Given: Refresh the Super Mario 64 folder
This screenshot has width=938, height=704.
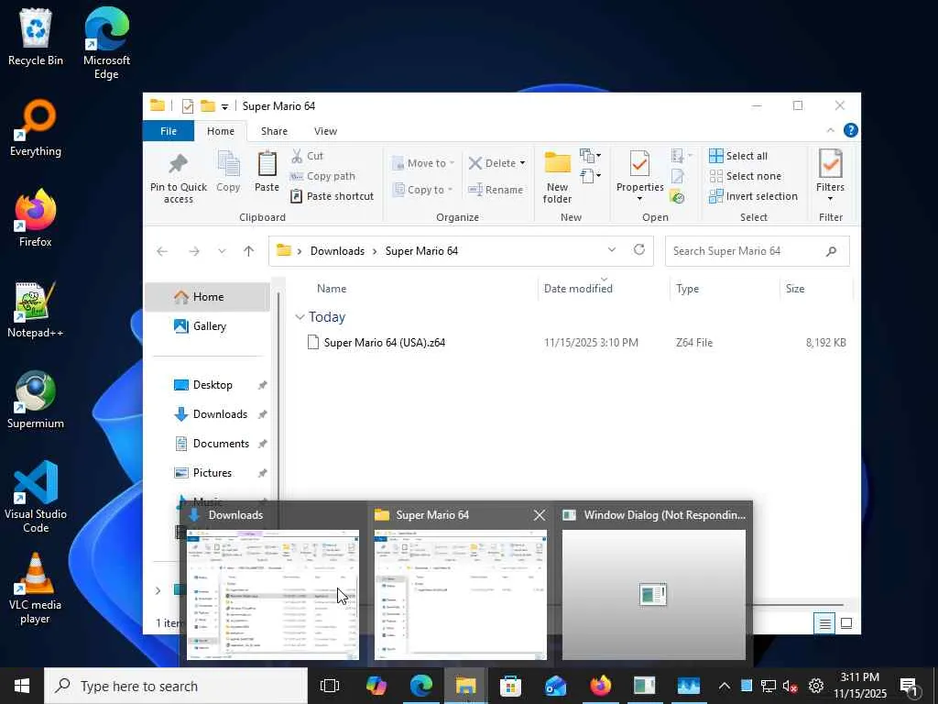Looking at the screenshot, I should coord(638,250).
